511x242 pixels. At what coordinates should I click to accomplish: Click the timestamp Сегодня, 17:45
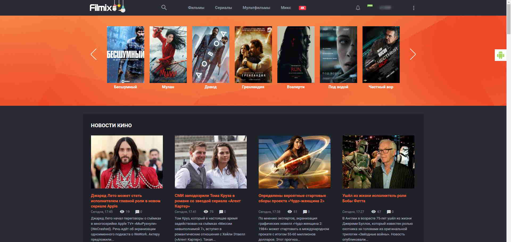click(x=102, y=212)
